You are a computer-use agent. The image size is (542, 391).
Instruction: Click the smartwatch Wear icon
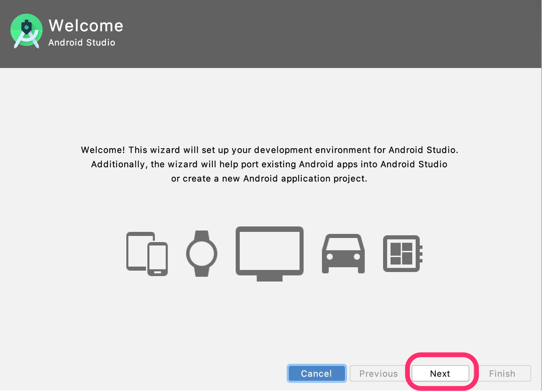(x=201, y=254)
